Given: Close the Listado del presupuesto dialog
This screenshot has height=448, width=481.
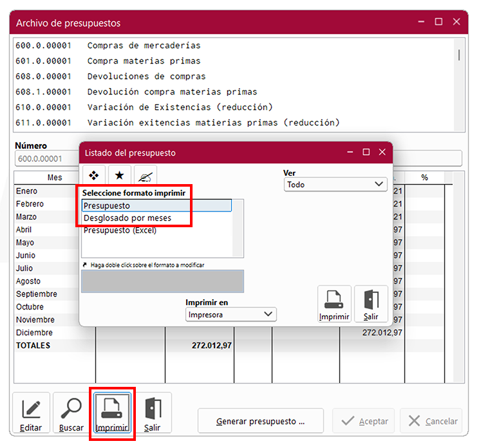Looking at the screenshot, I should 382,153.
